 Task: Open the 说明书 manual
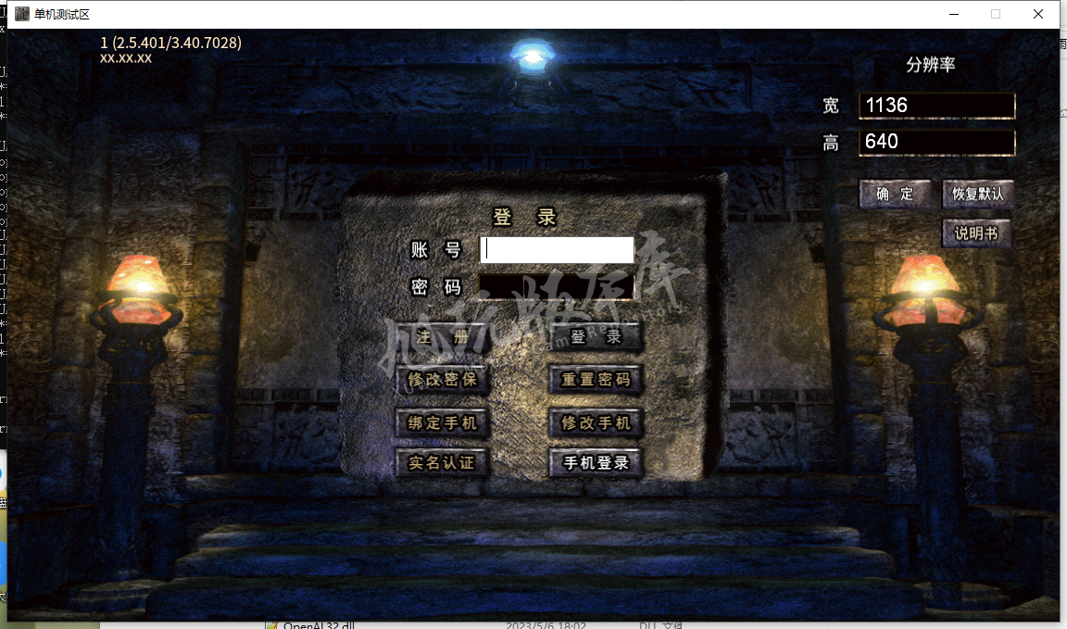976,233
